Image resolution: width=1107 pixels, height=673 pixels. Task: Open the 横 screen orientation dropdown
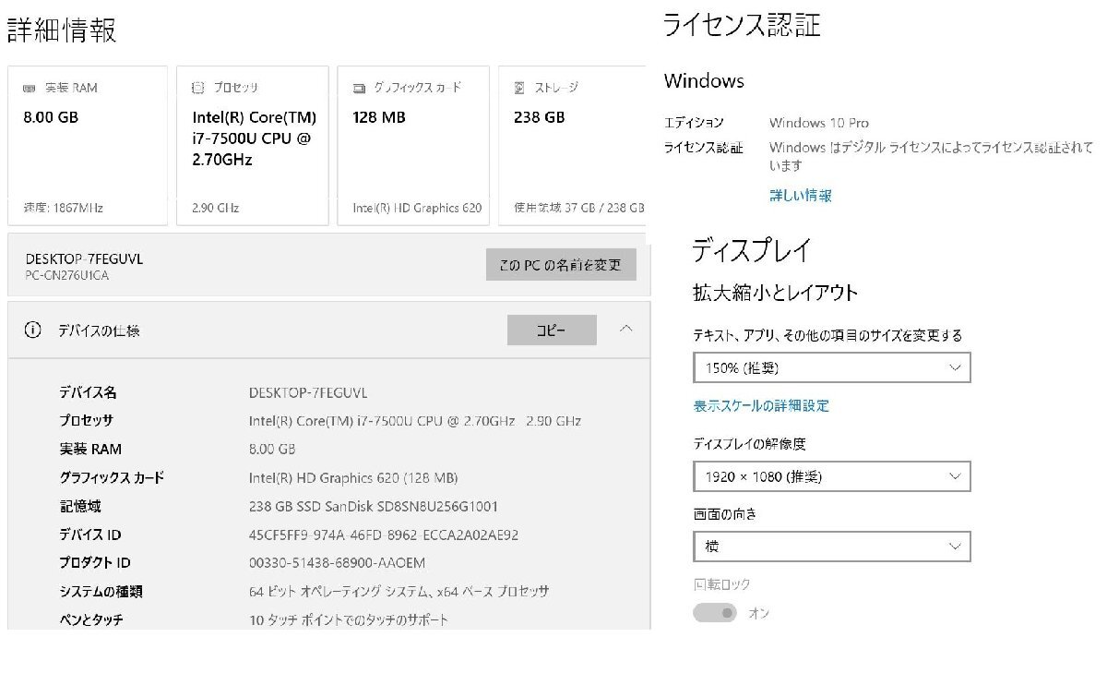[x=831, y=546]
